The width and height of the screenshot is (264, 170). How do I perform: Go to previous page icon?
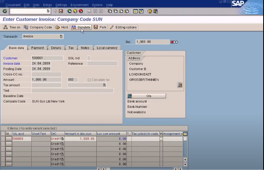115,11
